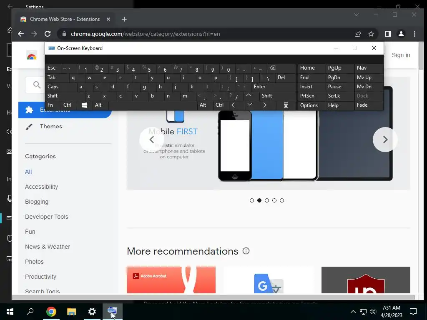427x320 pixels.
Task: Go to previous carousel slide
Action: (x=152, y=140)
